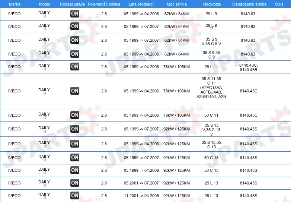Click the ON fuel icon in the 29 L 11 row
This screenshot has height=202, width=291.
[75, 67]
